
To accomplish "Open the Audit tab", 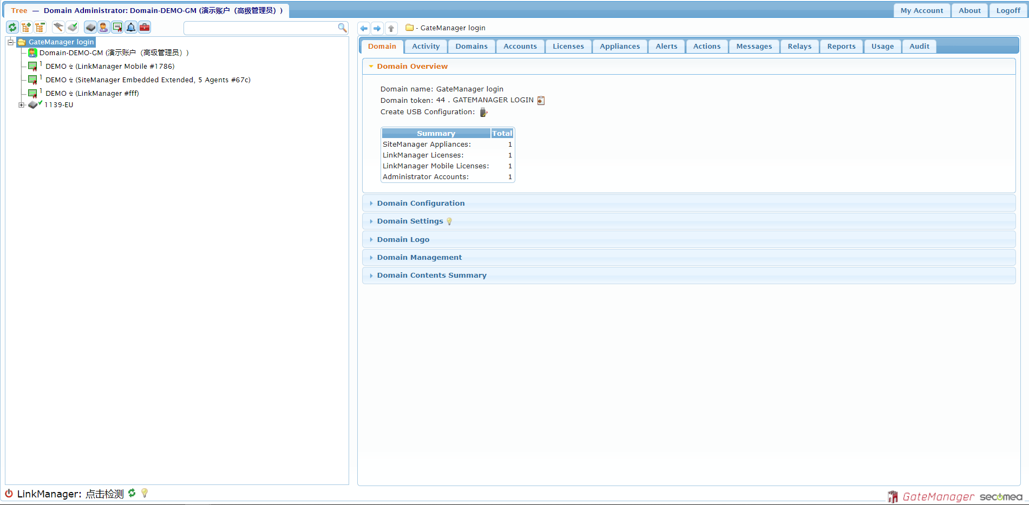I will (919, 47).
